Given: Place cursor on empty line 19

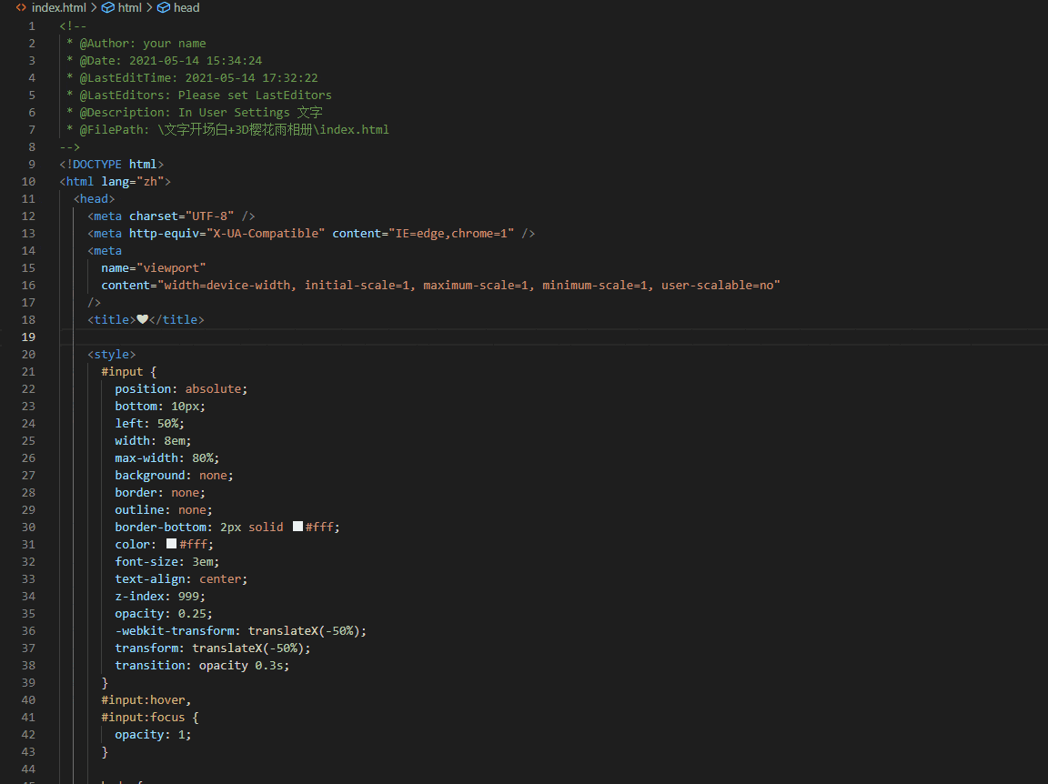Looking at the screenshot, I should (x=553, y=337).
